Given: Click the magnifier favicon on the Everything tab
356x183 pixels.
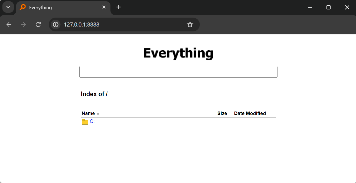Looking at the screenshot, I should (23, 7).
